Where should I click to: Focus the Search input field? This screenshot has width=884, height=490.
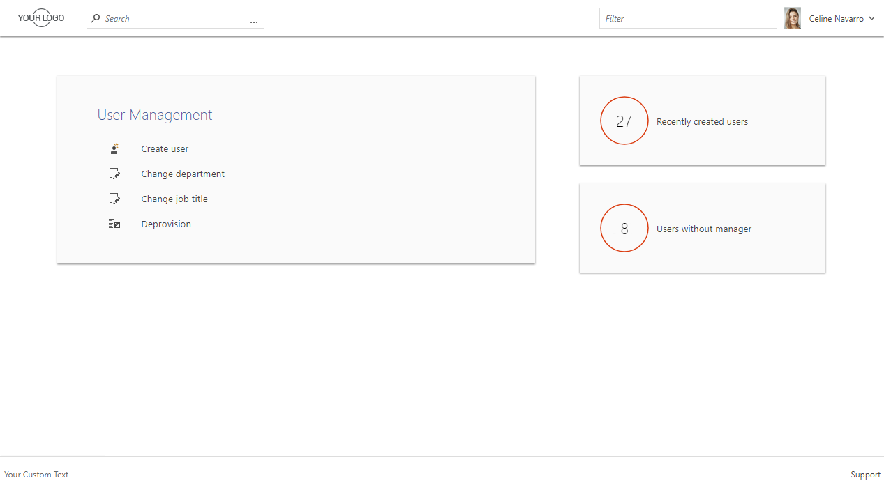coord(175,18)
